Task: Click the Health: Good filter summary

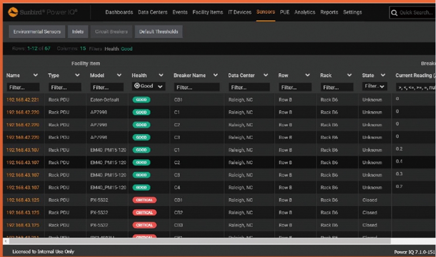Action: coord(119,49)
